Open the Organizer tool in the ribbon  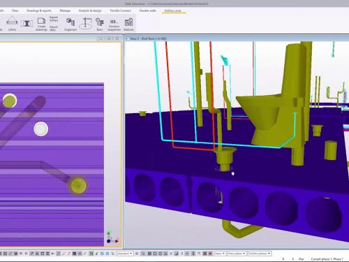(70, 24)
